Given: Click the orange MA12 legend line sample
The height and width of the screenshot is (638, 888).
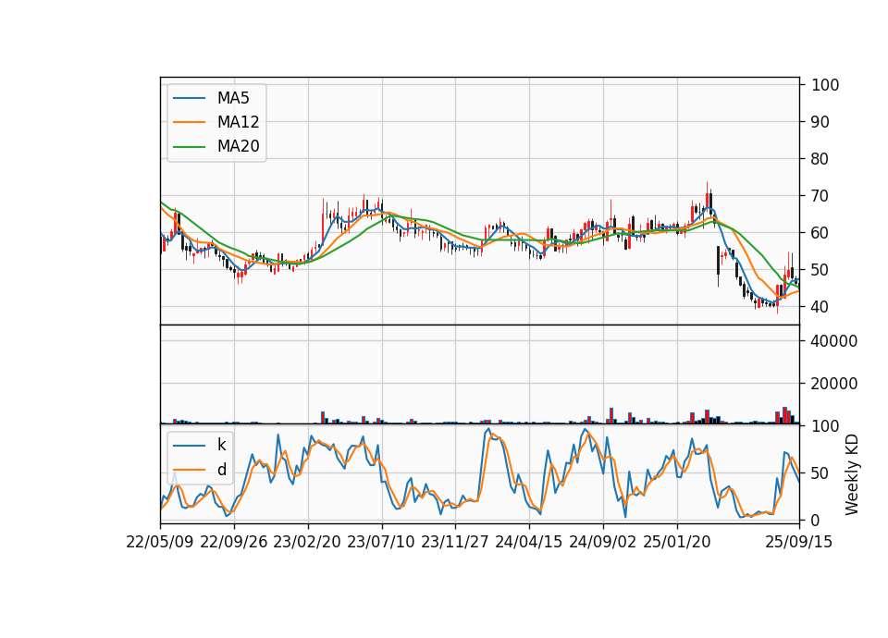Looking at the screenshot, I should click(189, 122).
